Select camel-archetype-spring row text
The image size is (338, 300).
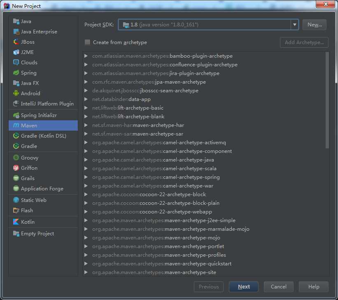tap(156, 177)
